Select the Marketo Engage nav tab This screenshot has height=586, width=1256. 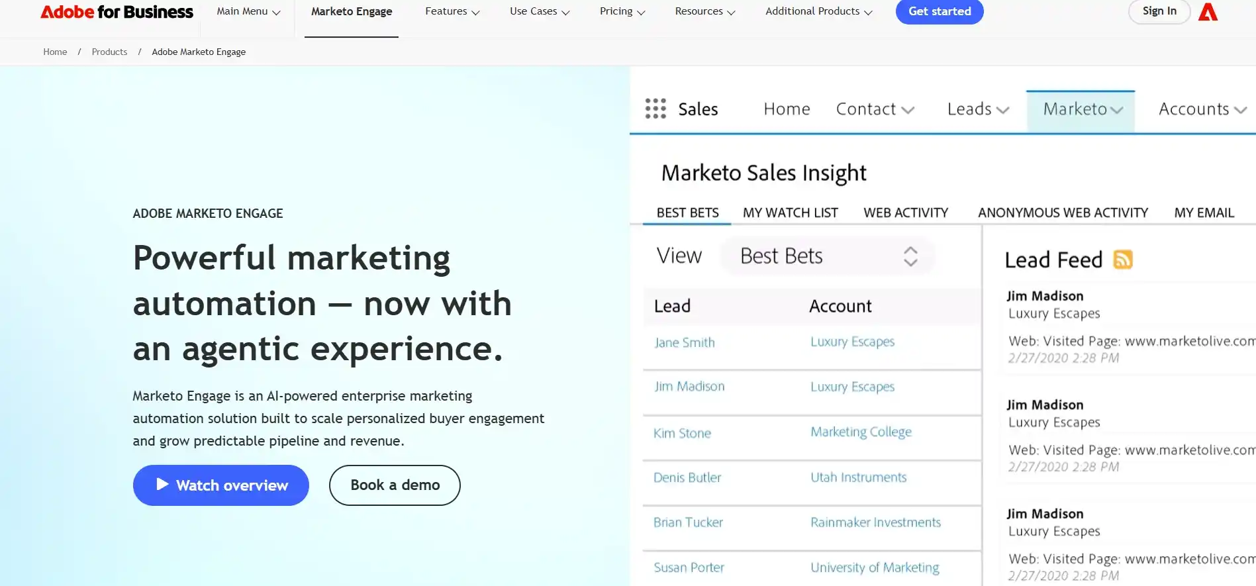tap(352, 12)
